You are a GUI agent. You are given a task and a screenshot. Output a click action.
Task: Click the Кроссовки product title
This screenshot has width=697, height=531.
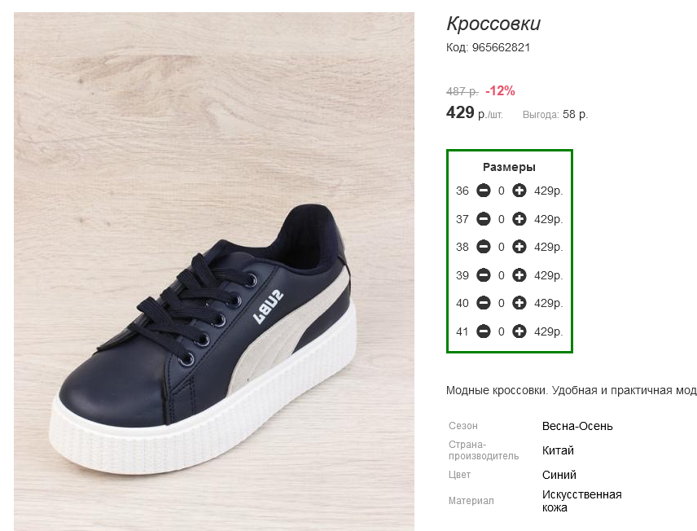(x=493, y=24)
